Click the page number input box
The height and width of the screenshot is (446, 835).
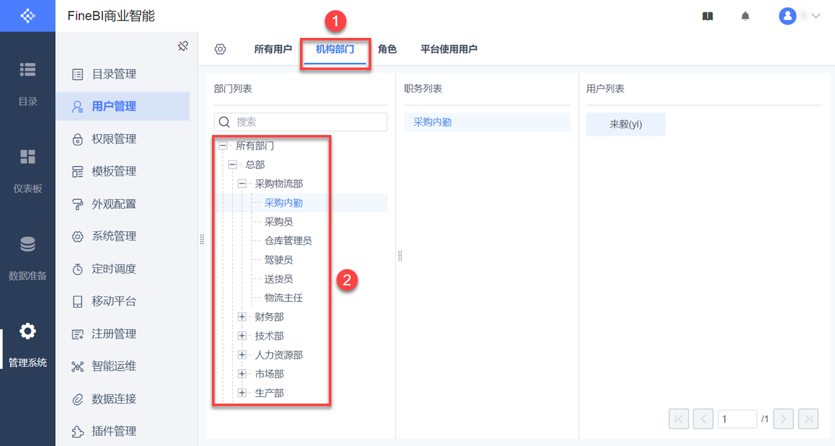(x=737, y=419)
